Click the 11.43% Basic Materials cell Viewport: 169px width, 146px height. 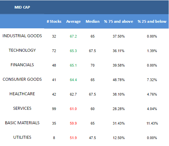pos(152,123)
